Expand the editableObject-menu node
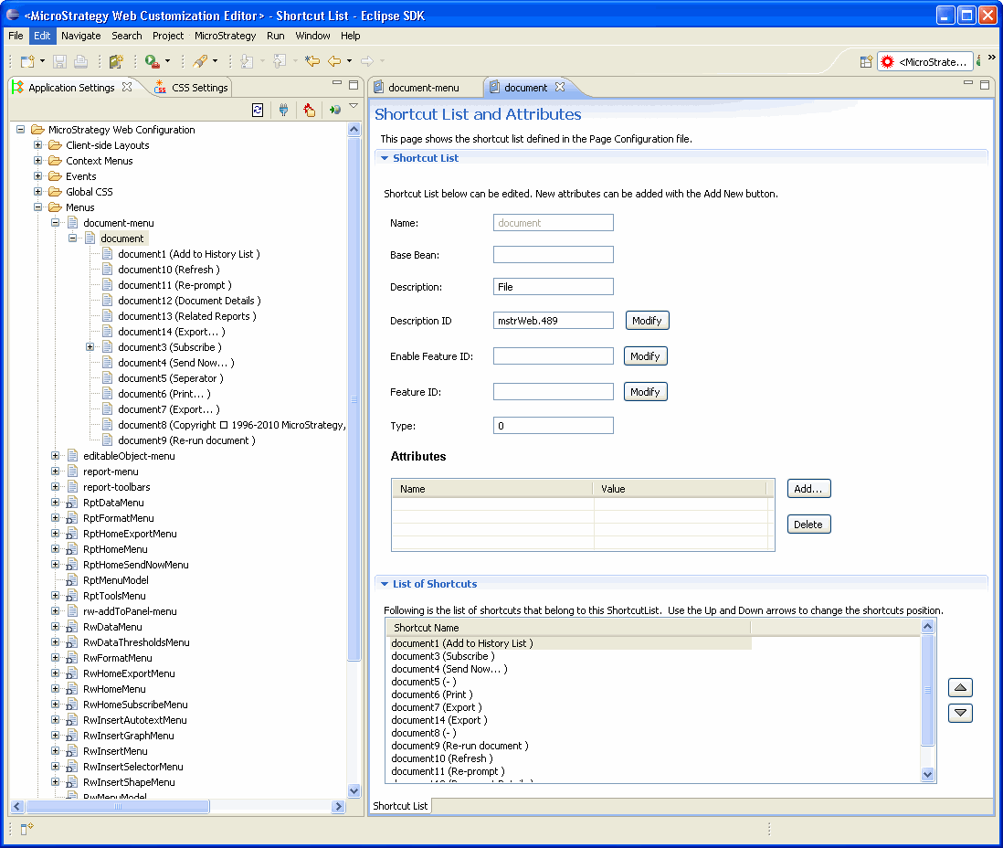 click(x=55, y=456)
